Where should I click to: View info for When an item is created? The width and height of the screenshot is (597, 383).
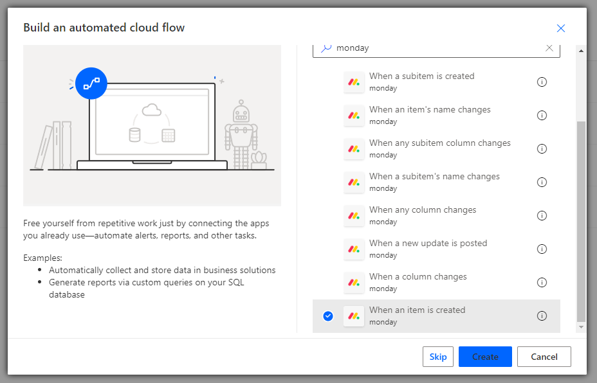[x=542, y=316]
